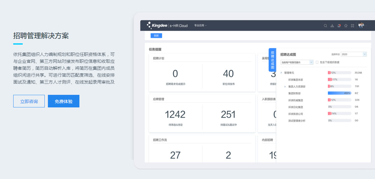Click the 1242 待筛选&待定 tile
Screen dimensions: 375x179
175,117
